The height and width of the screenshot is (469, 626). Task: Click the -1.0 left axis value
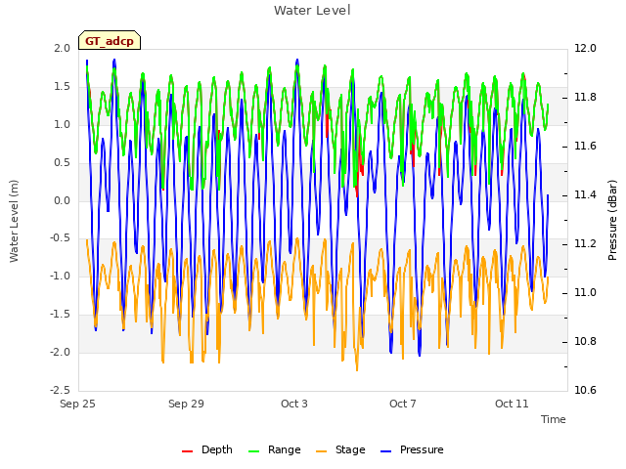[60, 277]
